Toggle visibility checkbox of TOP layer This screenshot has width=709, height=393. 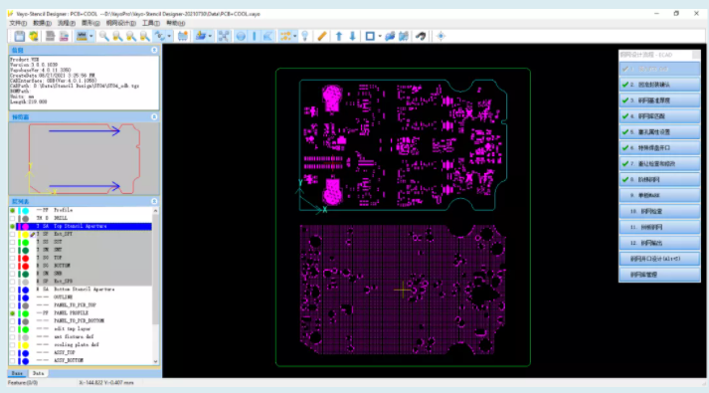(x=12, y=258)
